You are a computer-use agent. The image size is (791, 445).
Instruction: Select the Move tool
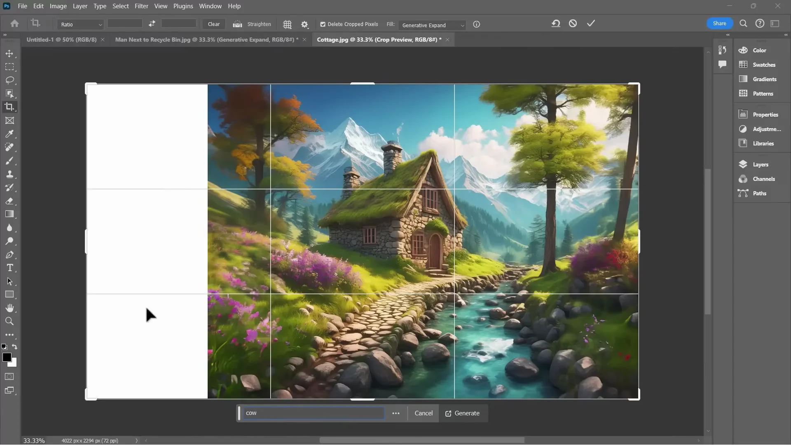9,54
